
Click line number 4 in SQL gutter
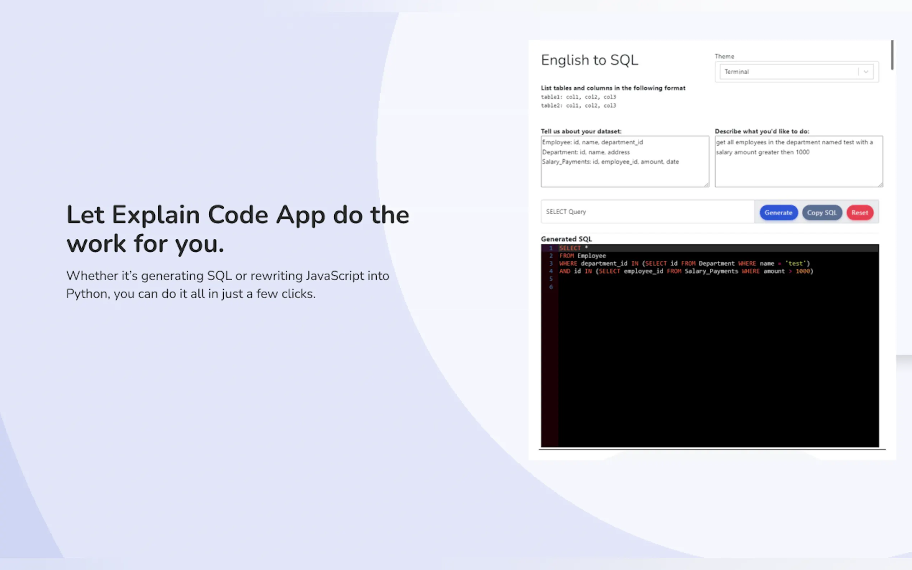[x=551, y=271]
